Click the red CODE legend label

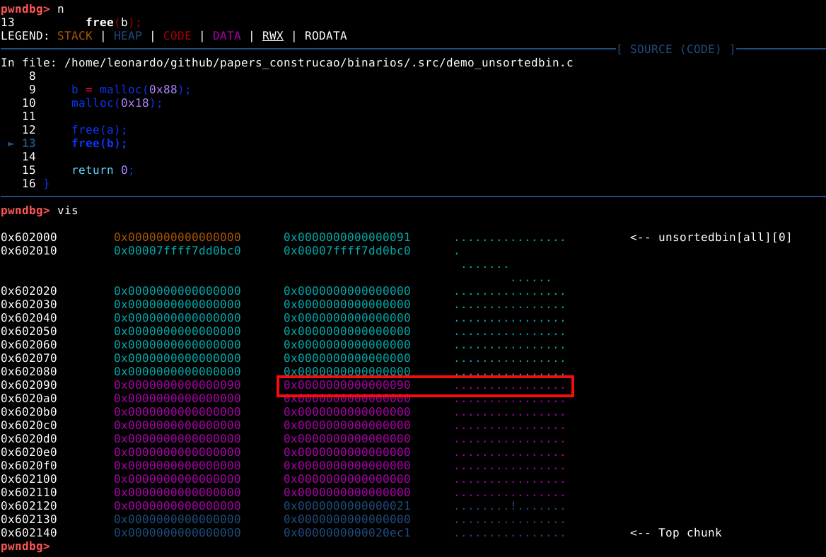[177, 36]
